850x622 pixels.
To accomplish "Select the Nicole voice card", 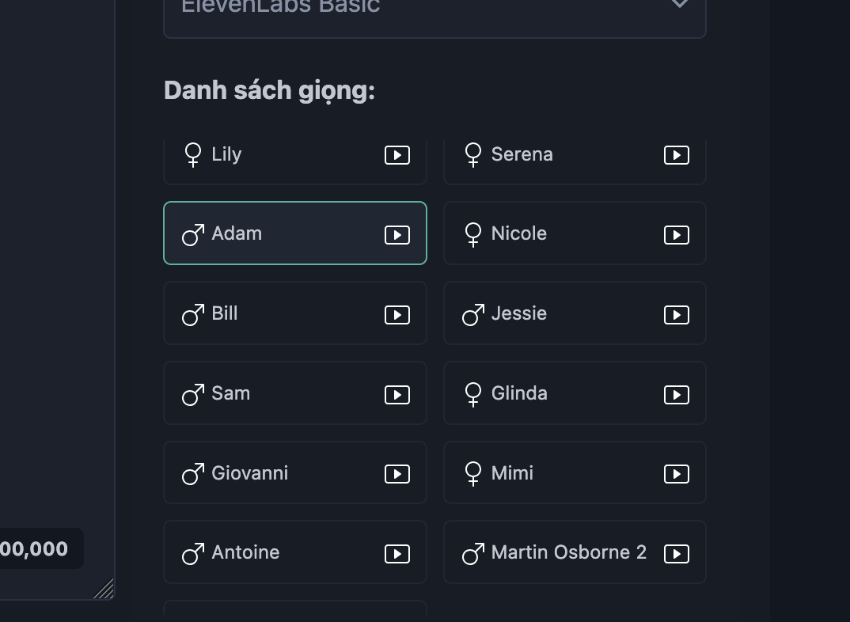I will pyautogui.click(x=575, y=233).
